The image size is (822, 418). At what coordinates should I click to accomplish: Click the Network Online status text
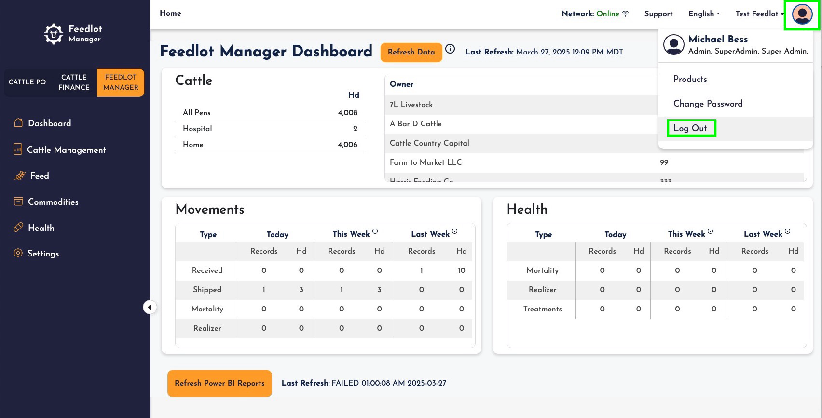click(x=590, y=14)
